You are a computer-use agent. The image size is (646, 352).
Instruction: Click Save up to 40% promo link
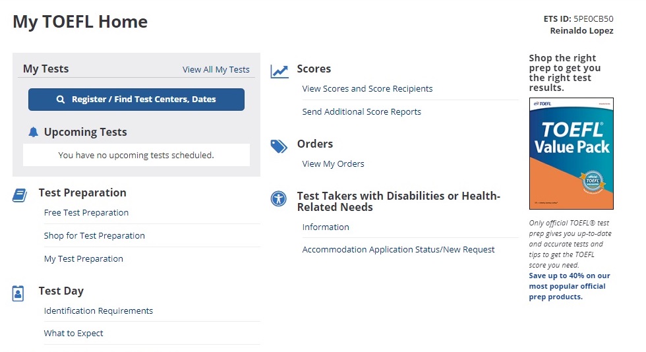570,286
